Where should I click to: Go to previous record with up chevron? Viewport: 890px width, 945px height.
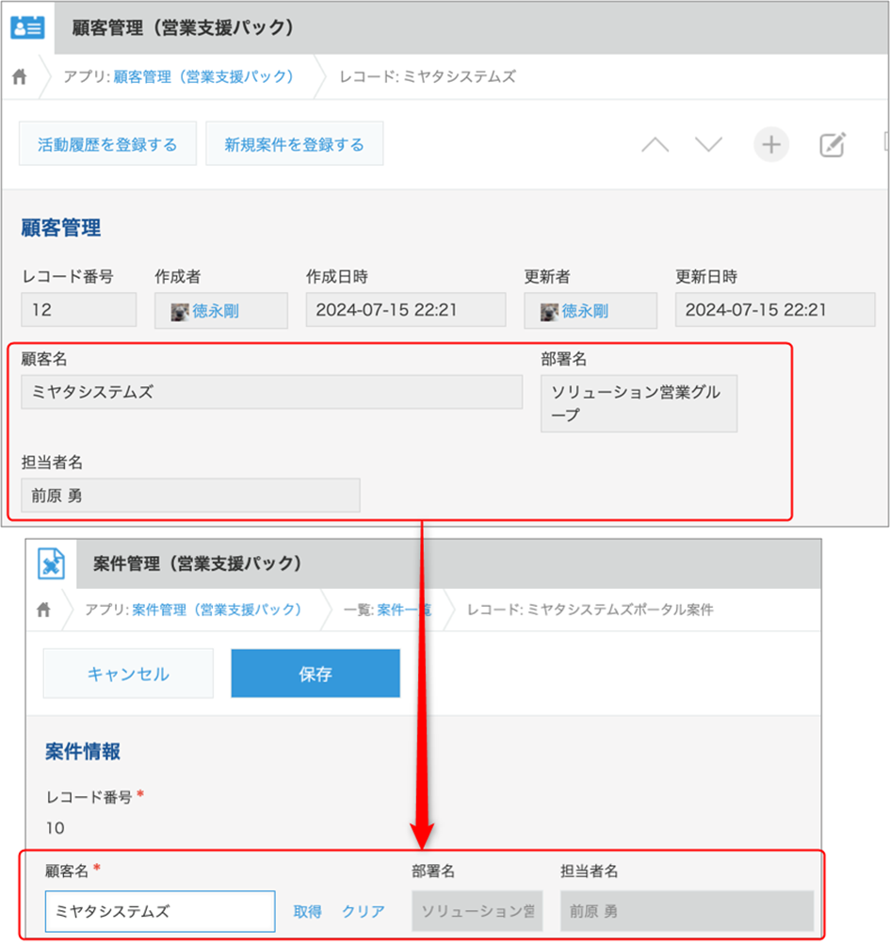tap(655, 145)
